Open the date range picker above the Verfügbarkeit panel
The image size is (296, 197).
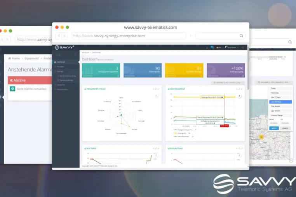pos(228,83)
